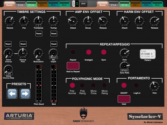Go to next preset with right arrow
The width and height of the screenshot is (167, 125).
coord(25,94)
